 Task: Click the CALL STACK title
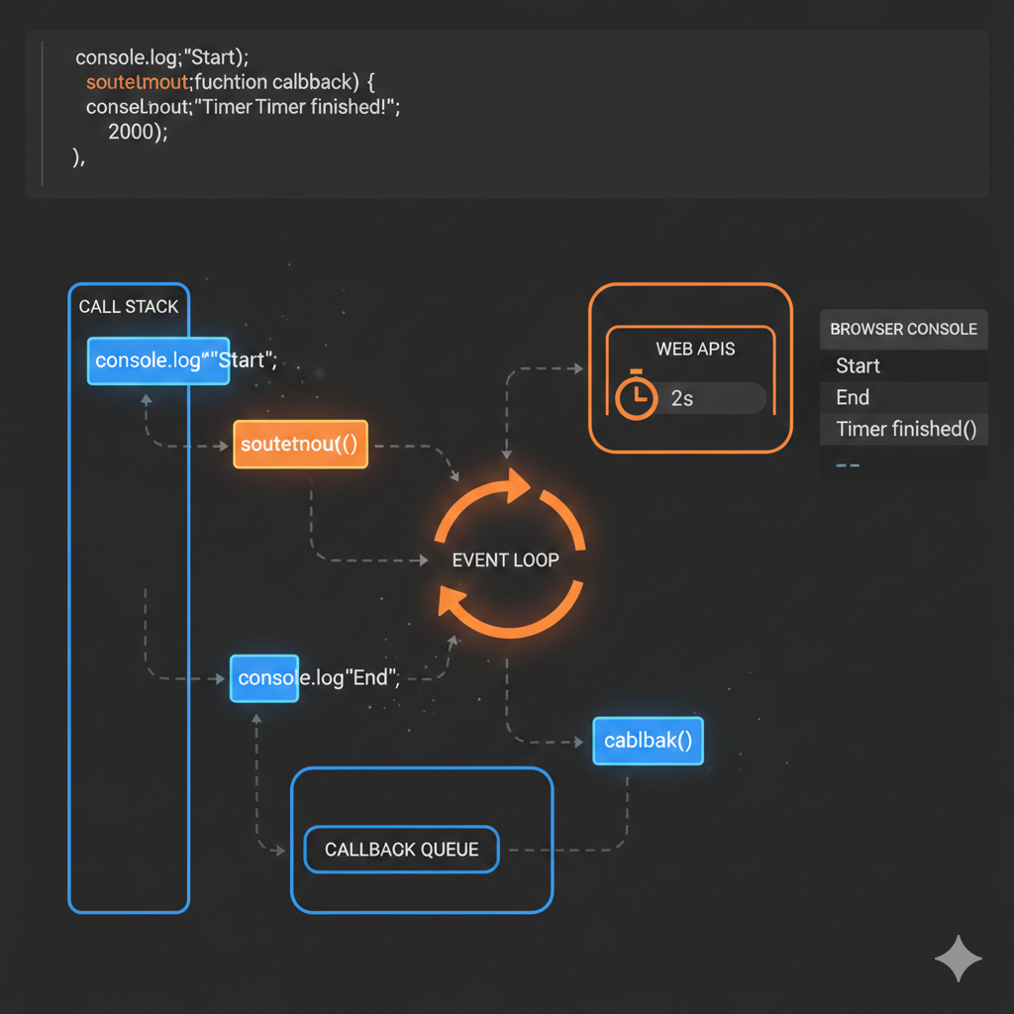pyautogui.click(x=129, y=307)
